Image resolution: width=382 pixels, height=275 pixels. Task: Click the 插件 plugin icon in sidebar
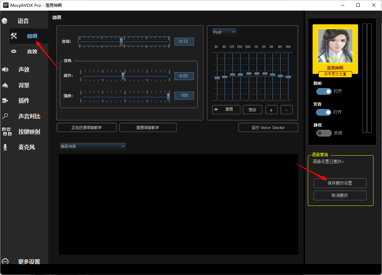tap(5, 101)
